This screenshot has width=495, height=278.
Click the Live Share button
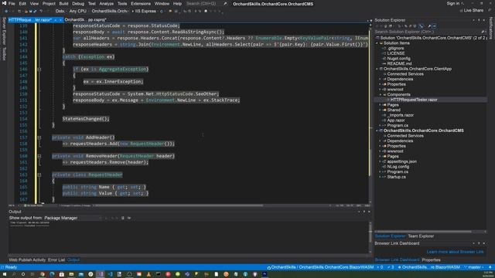[x=471, y=10]
